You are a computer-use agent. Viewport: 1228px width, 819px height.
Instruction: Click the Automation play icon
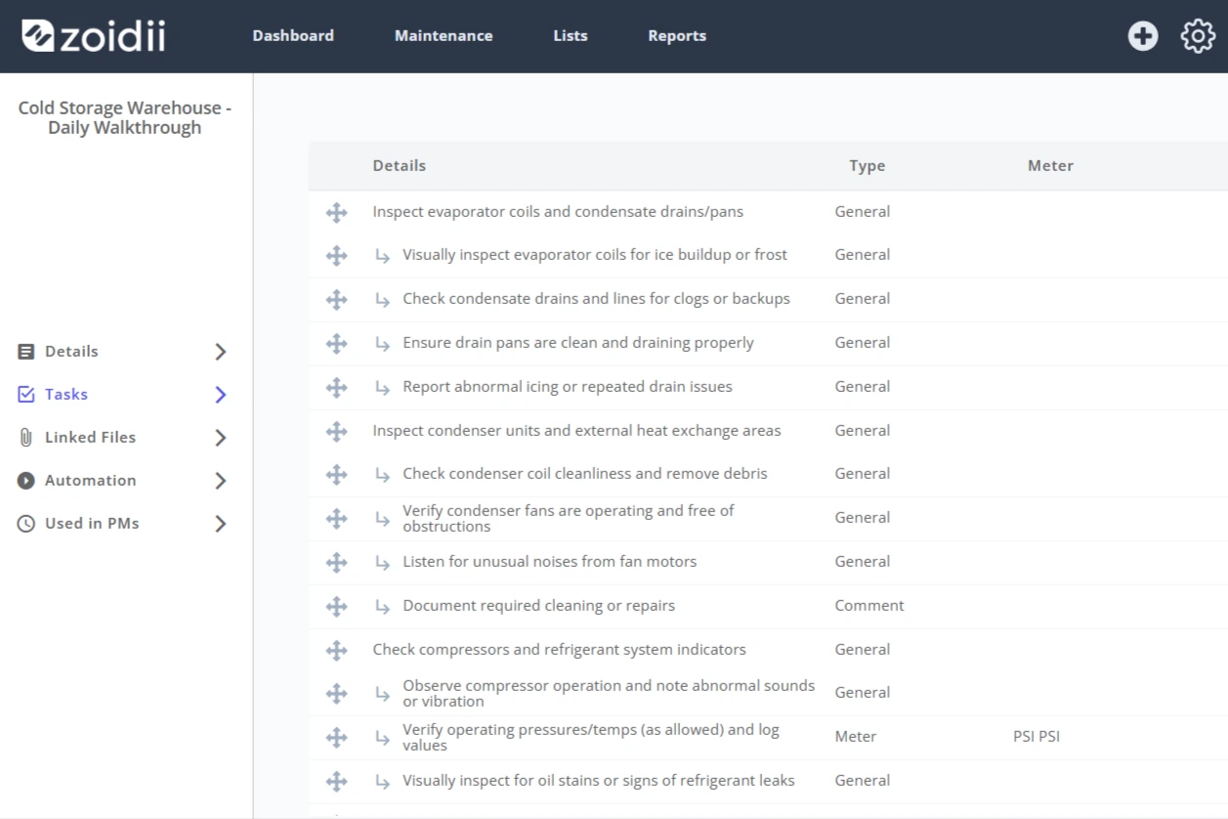click(x=26, y=481)
